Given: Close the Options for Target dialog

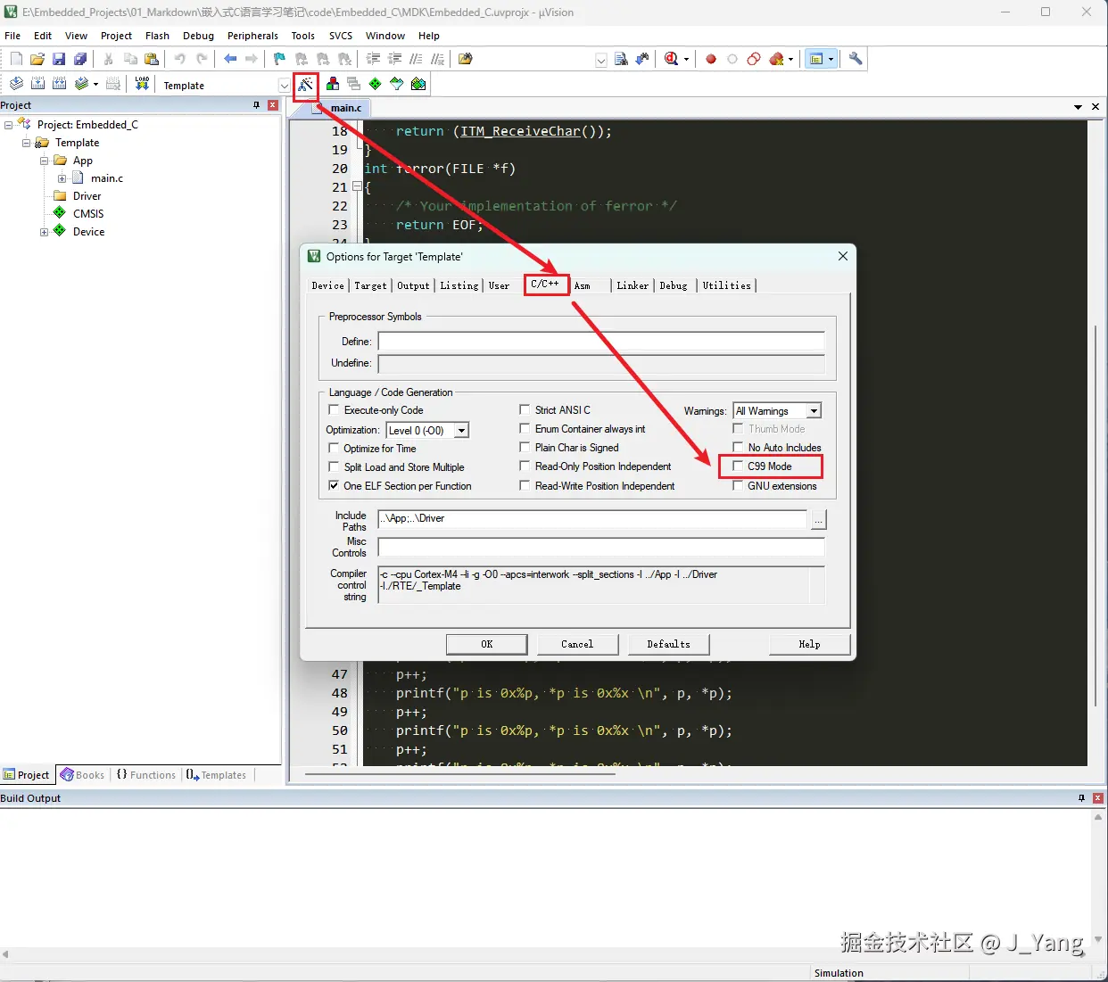Looking at the screenshot, I should (842, 256).
